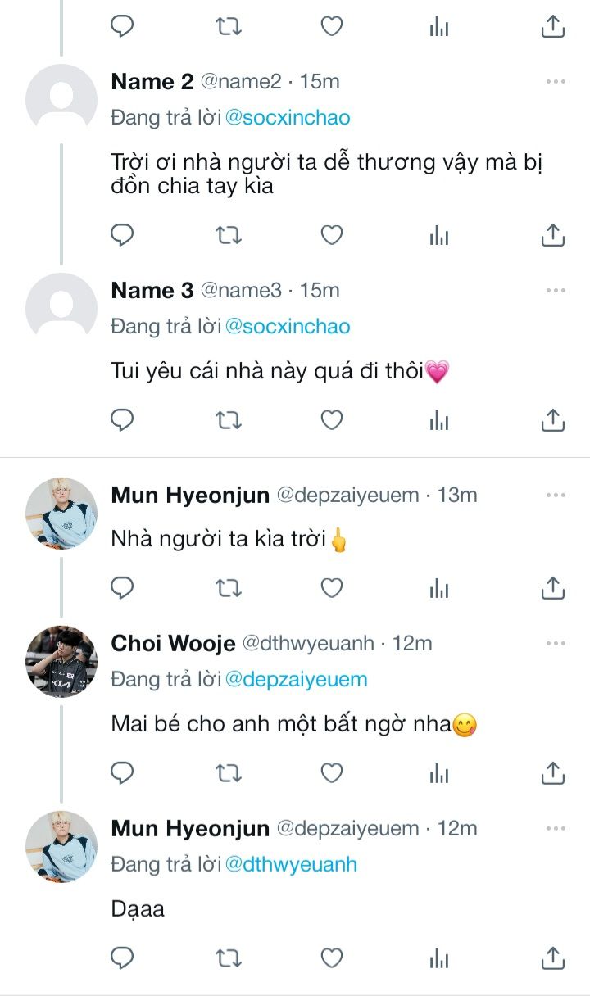Like Name 3's tweet with pink heart

pos(331,420)
